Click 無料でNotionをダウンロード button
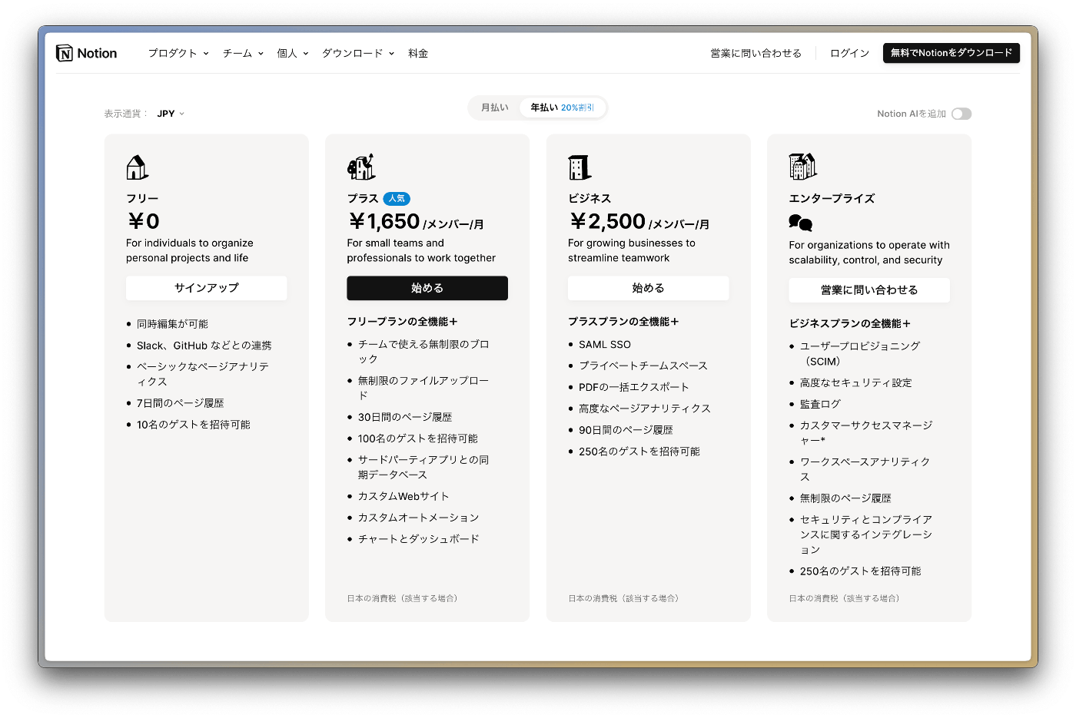Viewport: 1076px width, 718px height. click(x=951, y=53)
